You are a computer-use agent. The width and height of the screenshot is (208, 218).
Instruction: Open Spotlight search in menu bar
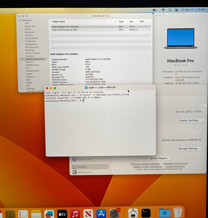coord(170,10)
